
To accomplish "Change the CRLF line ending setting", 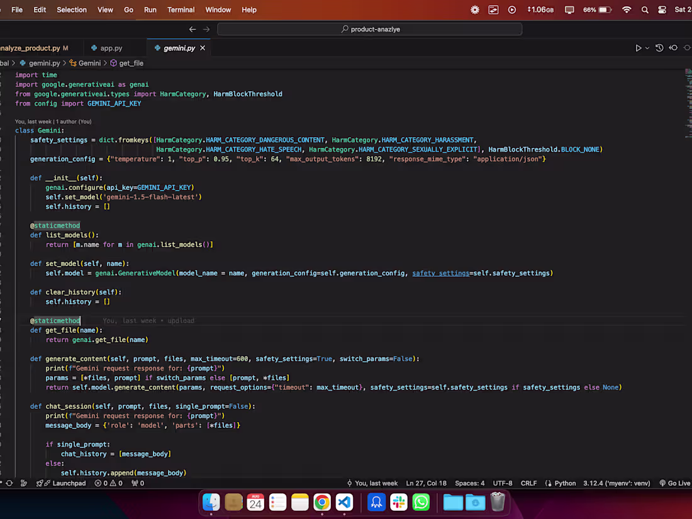I will click(528, 483).
